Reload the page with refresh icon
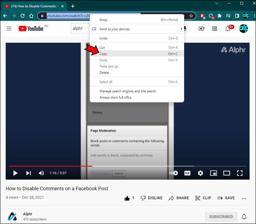256x224 pixels. coord(23,16)
